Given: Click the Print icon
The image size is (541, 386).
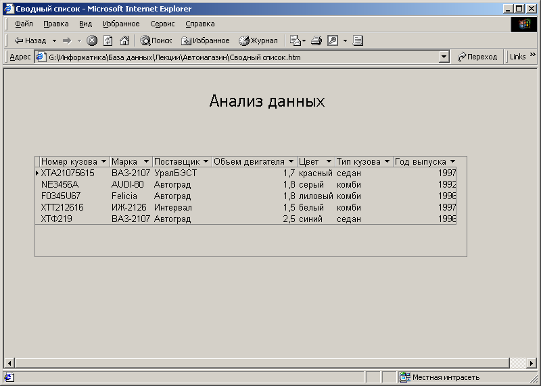Looking at the screenshot, I should point(316,40).
